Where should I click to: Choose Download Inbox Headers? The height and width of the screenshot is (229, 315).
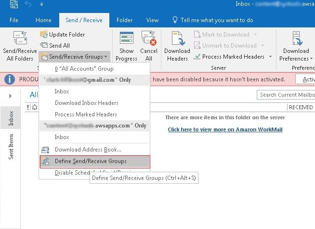(94, 103)
